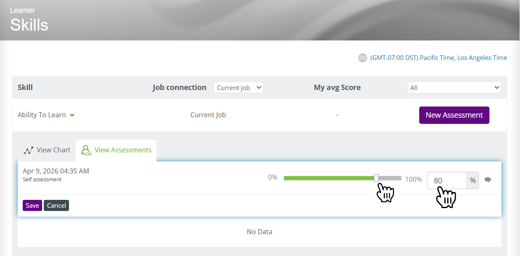Save the self assessment score
The image size is (520, 256).
32,206
